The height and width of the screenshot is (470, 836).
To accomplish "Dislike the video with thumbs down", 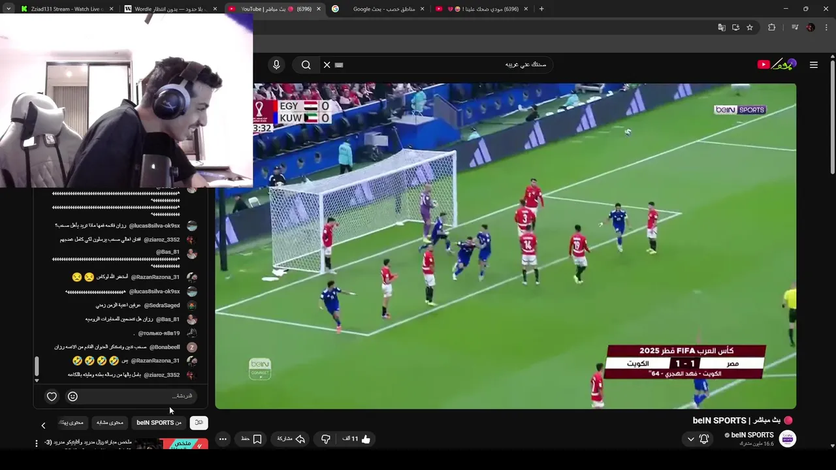I will pyautogui.click(x=326, y=439).
